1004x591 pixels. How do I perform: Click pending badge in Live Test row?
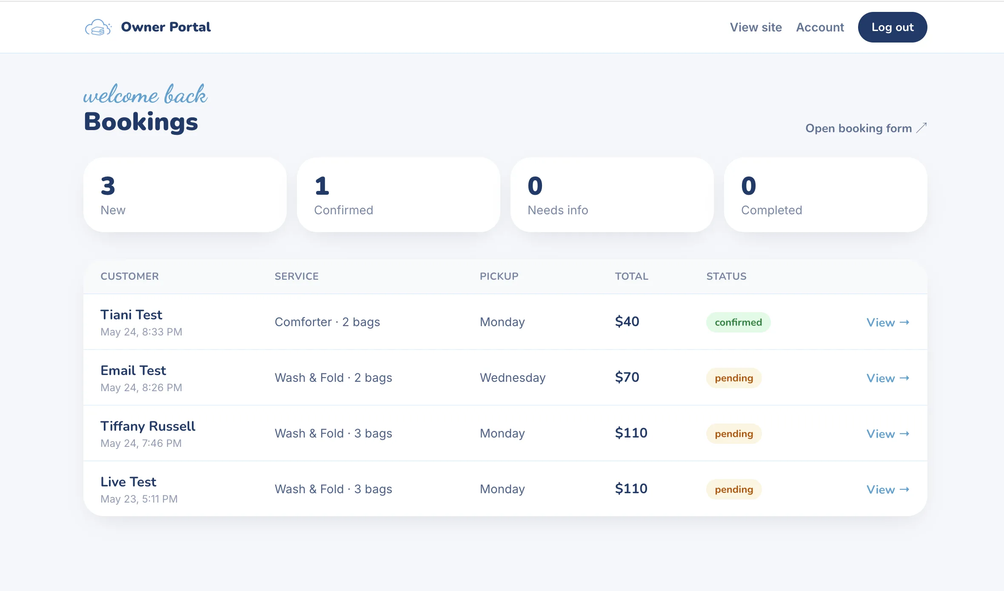(x=734, y=489)
